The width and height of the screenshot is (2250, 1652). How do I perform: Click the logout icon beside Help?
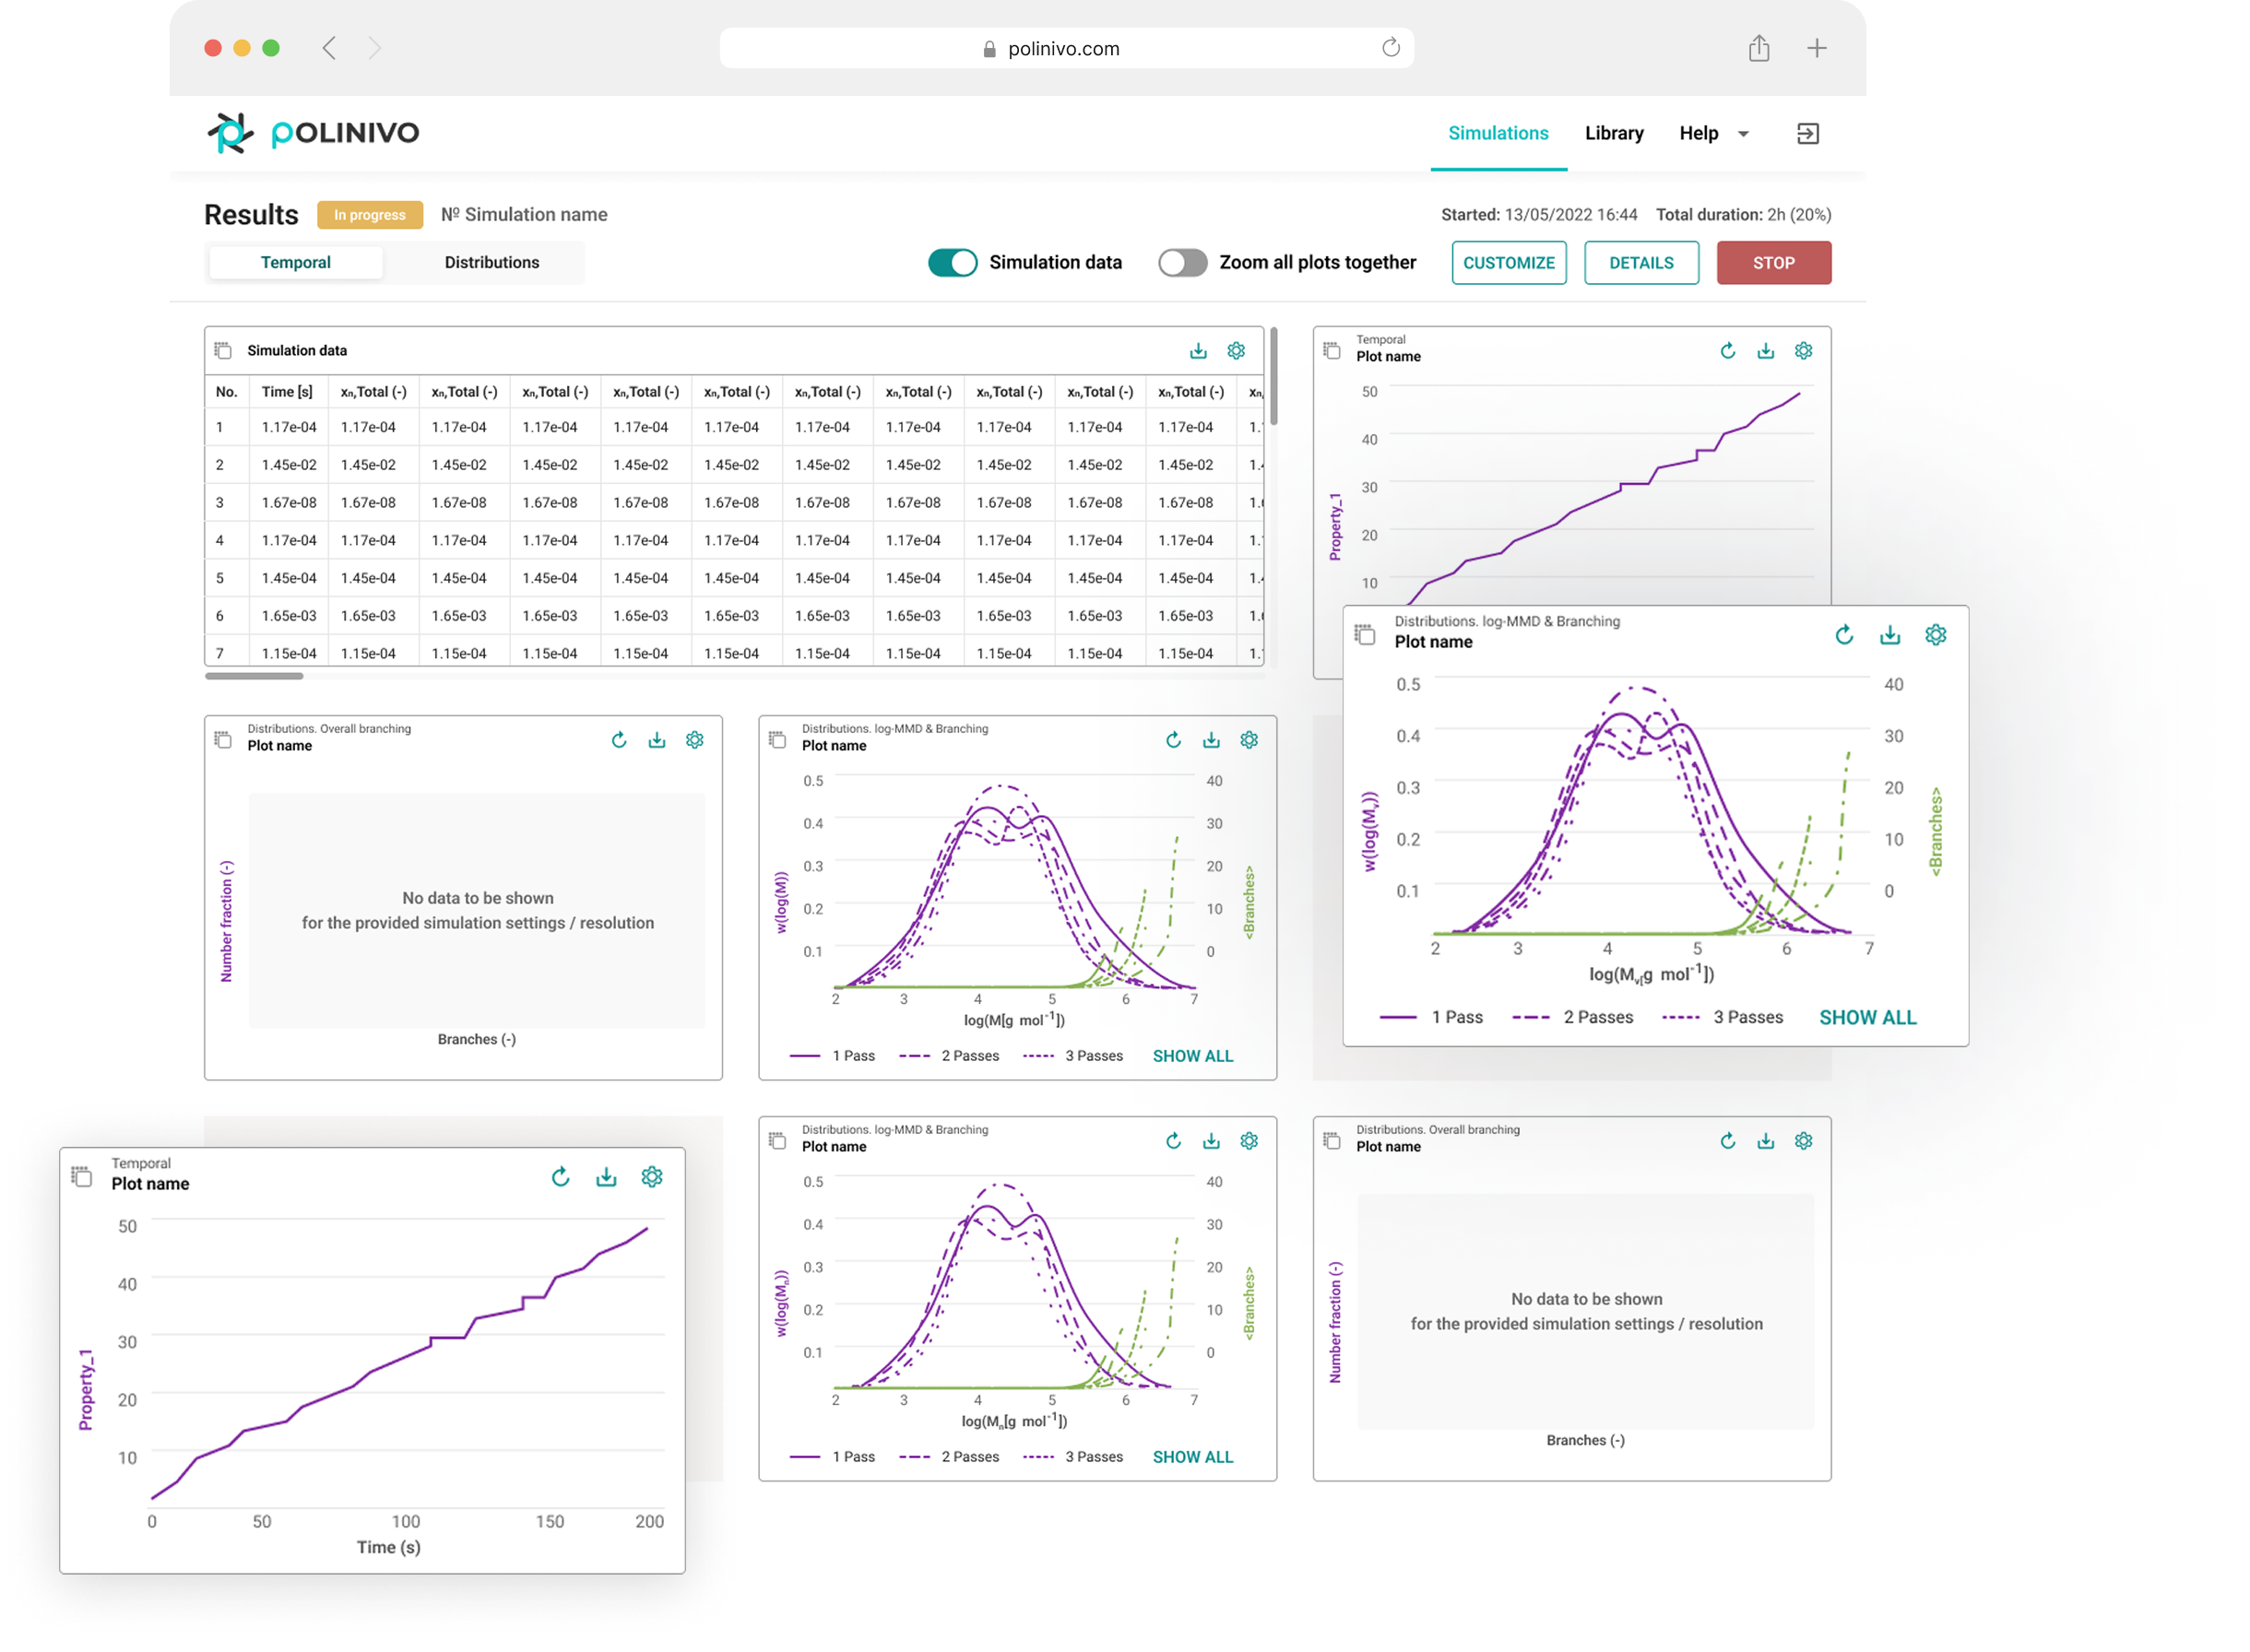(x=1807, y=133)
